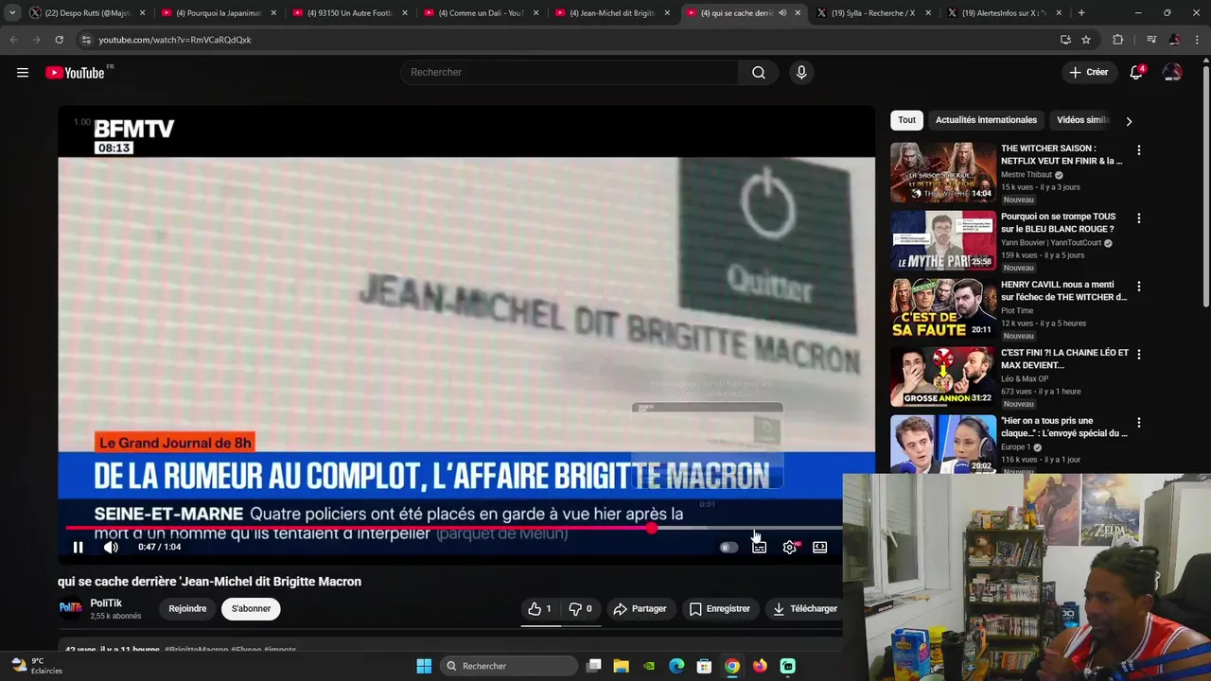
Task: Save the video with Enregistrer
Action: (719, 608)
